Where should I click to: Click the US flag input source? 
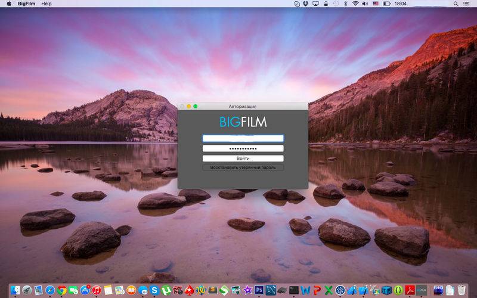pyautogui.click(x=376, y=4)
